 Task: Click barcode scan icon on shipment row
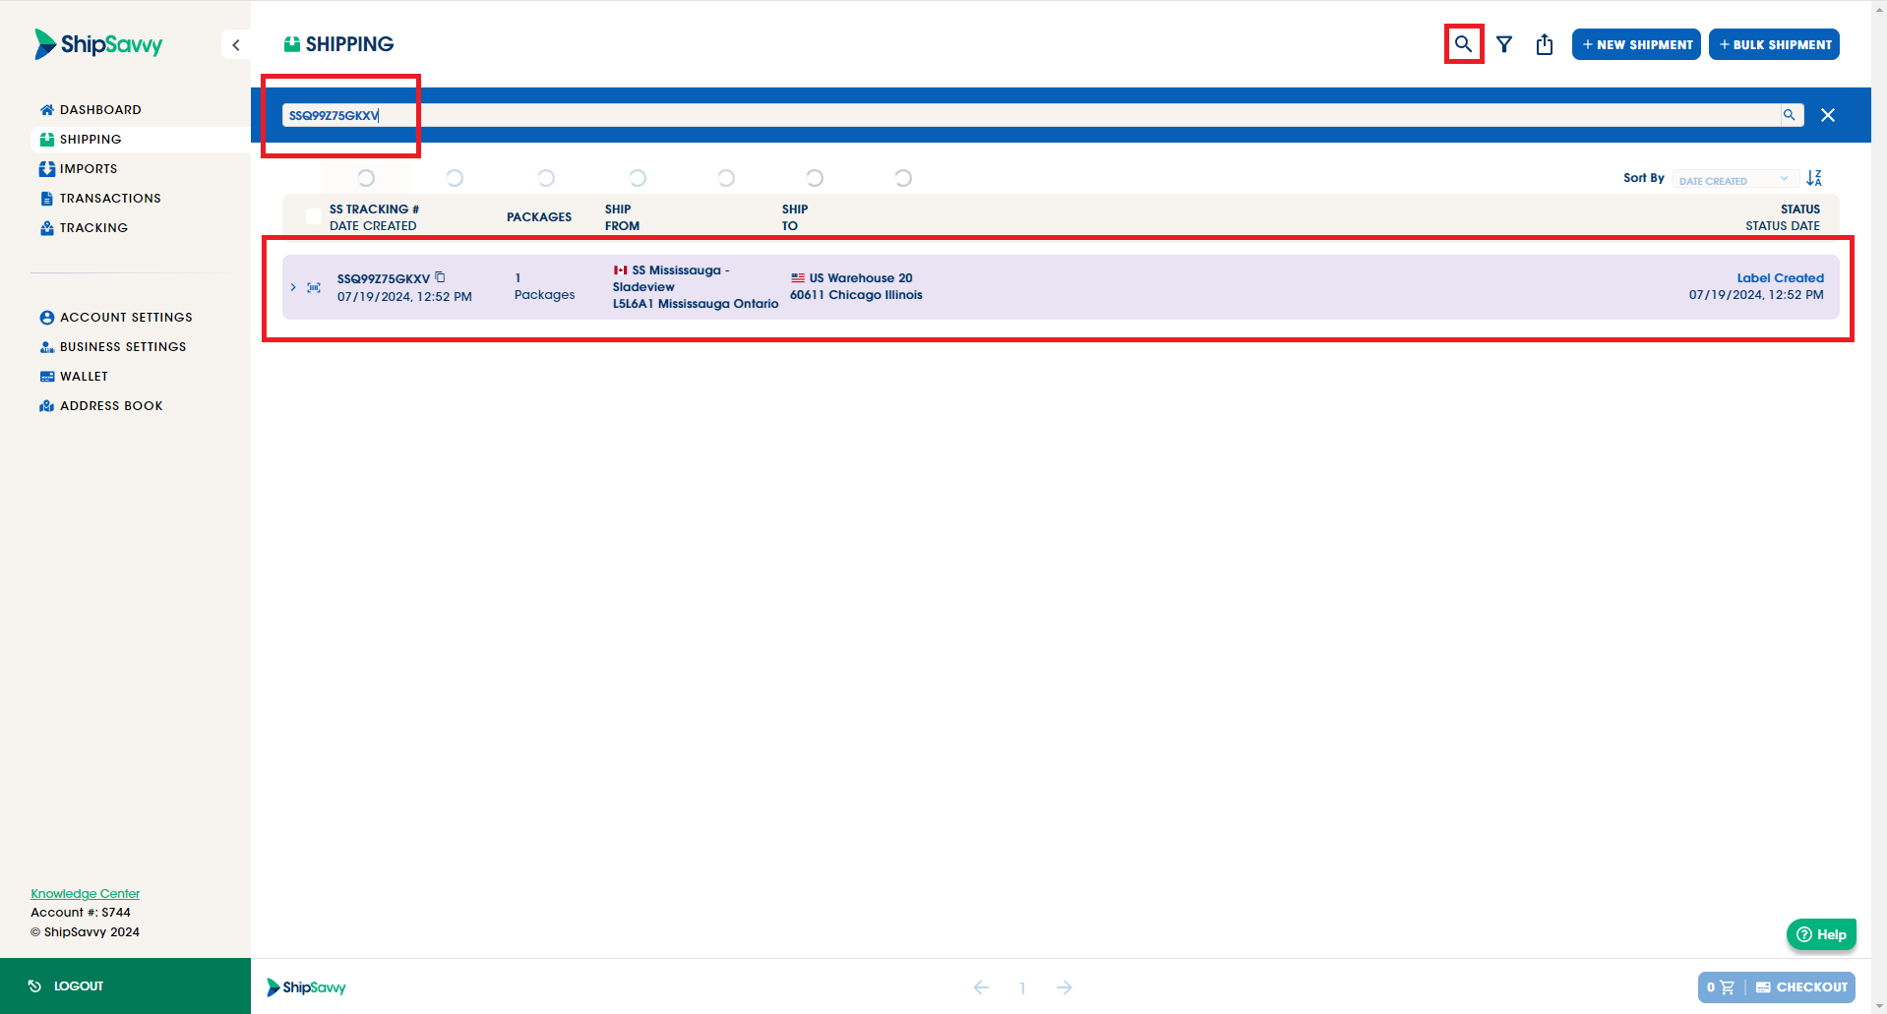click(x=314, y=287)
